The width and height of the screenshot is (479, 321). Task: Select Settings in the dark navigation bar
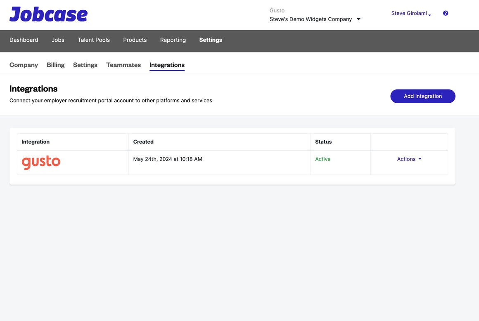pos(211,40)
